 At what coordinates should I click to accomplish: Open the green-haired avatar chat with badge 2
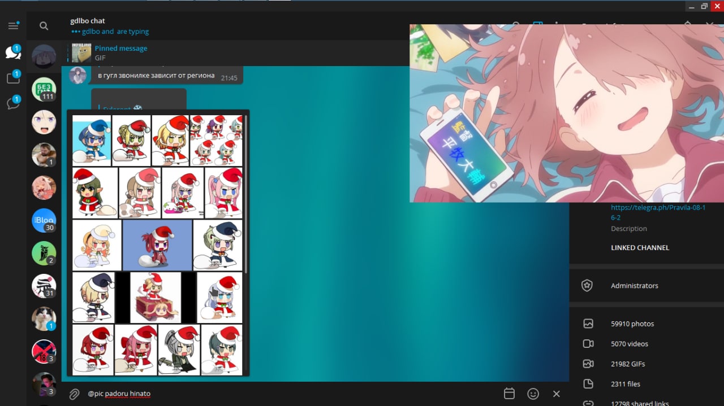[x=44, y=254]
